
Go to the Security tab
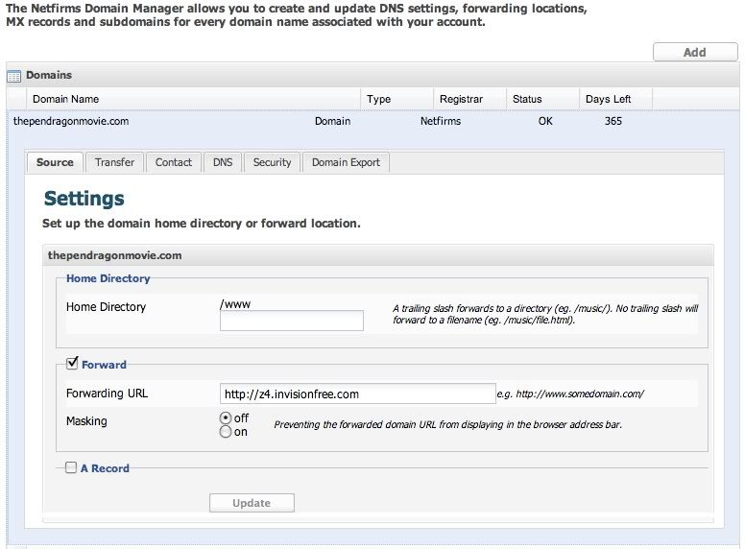(x=272, y=162)
